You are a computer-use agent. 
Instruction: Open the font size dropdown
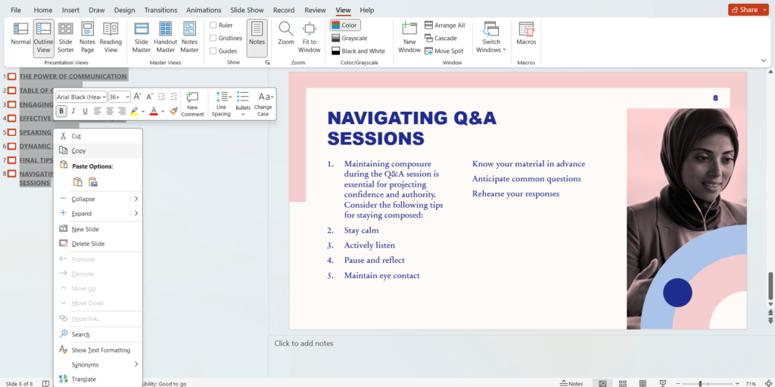click(127, 97)
